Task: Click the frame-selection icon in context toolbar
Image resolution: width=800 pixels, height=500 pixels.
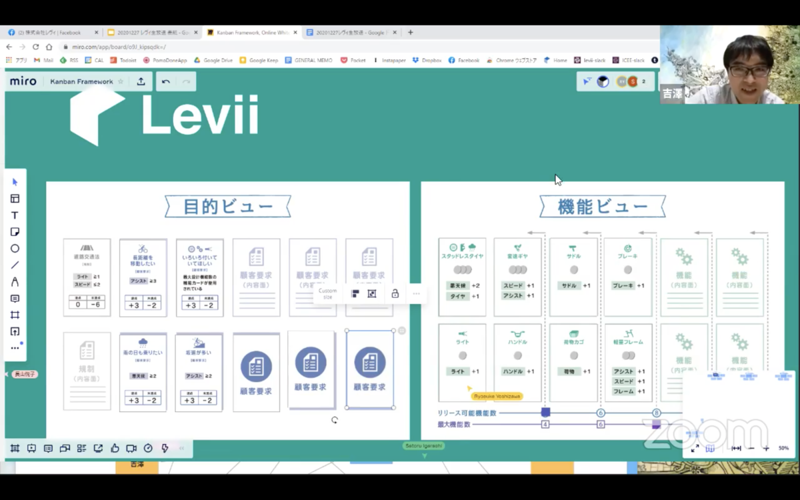Action: (372, 293)
